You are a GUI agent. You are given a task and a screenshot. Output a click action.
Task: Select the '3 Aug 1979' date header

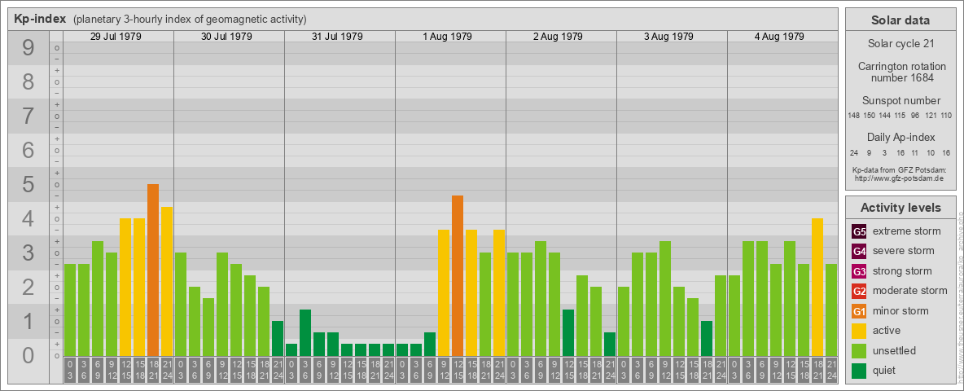point(669,37)
